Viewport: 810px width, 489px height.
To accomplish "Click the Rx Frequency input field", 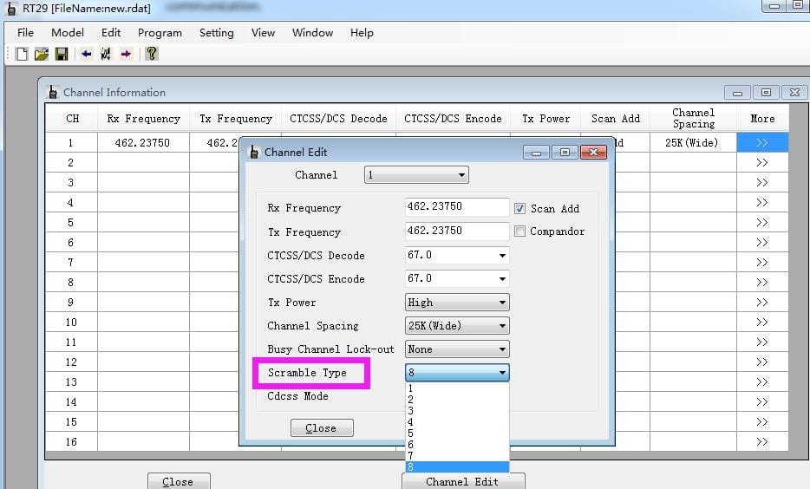I will pyautogui.click(x=457, y=208).
